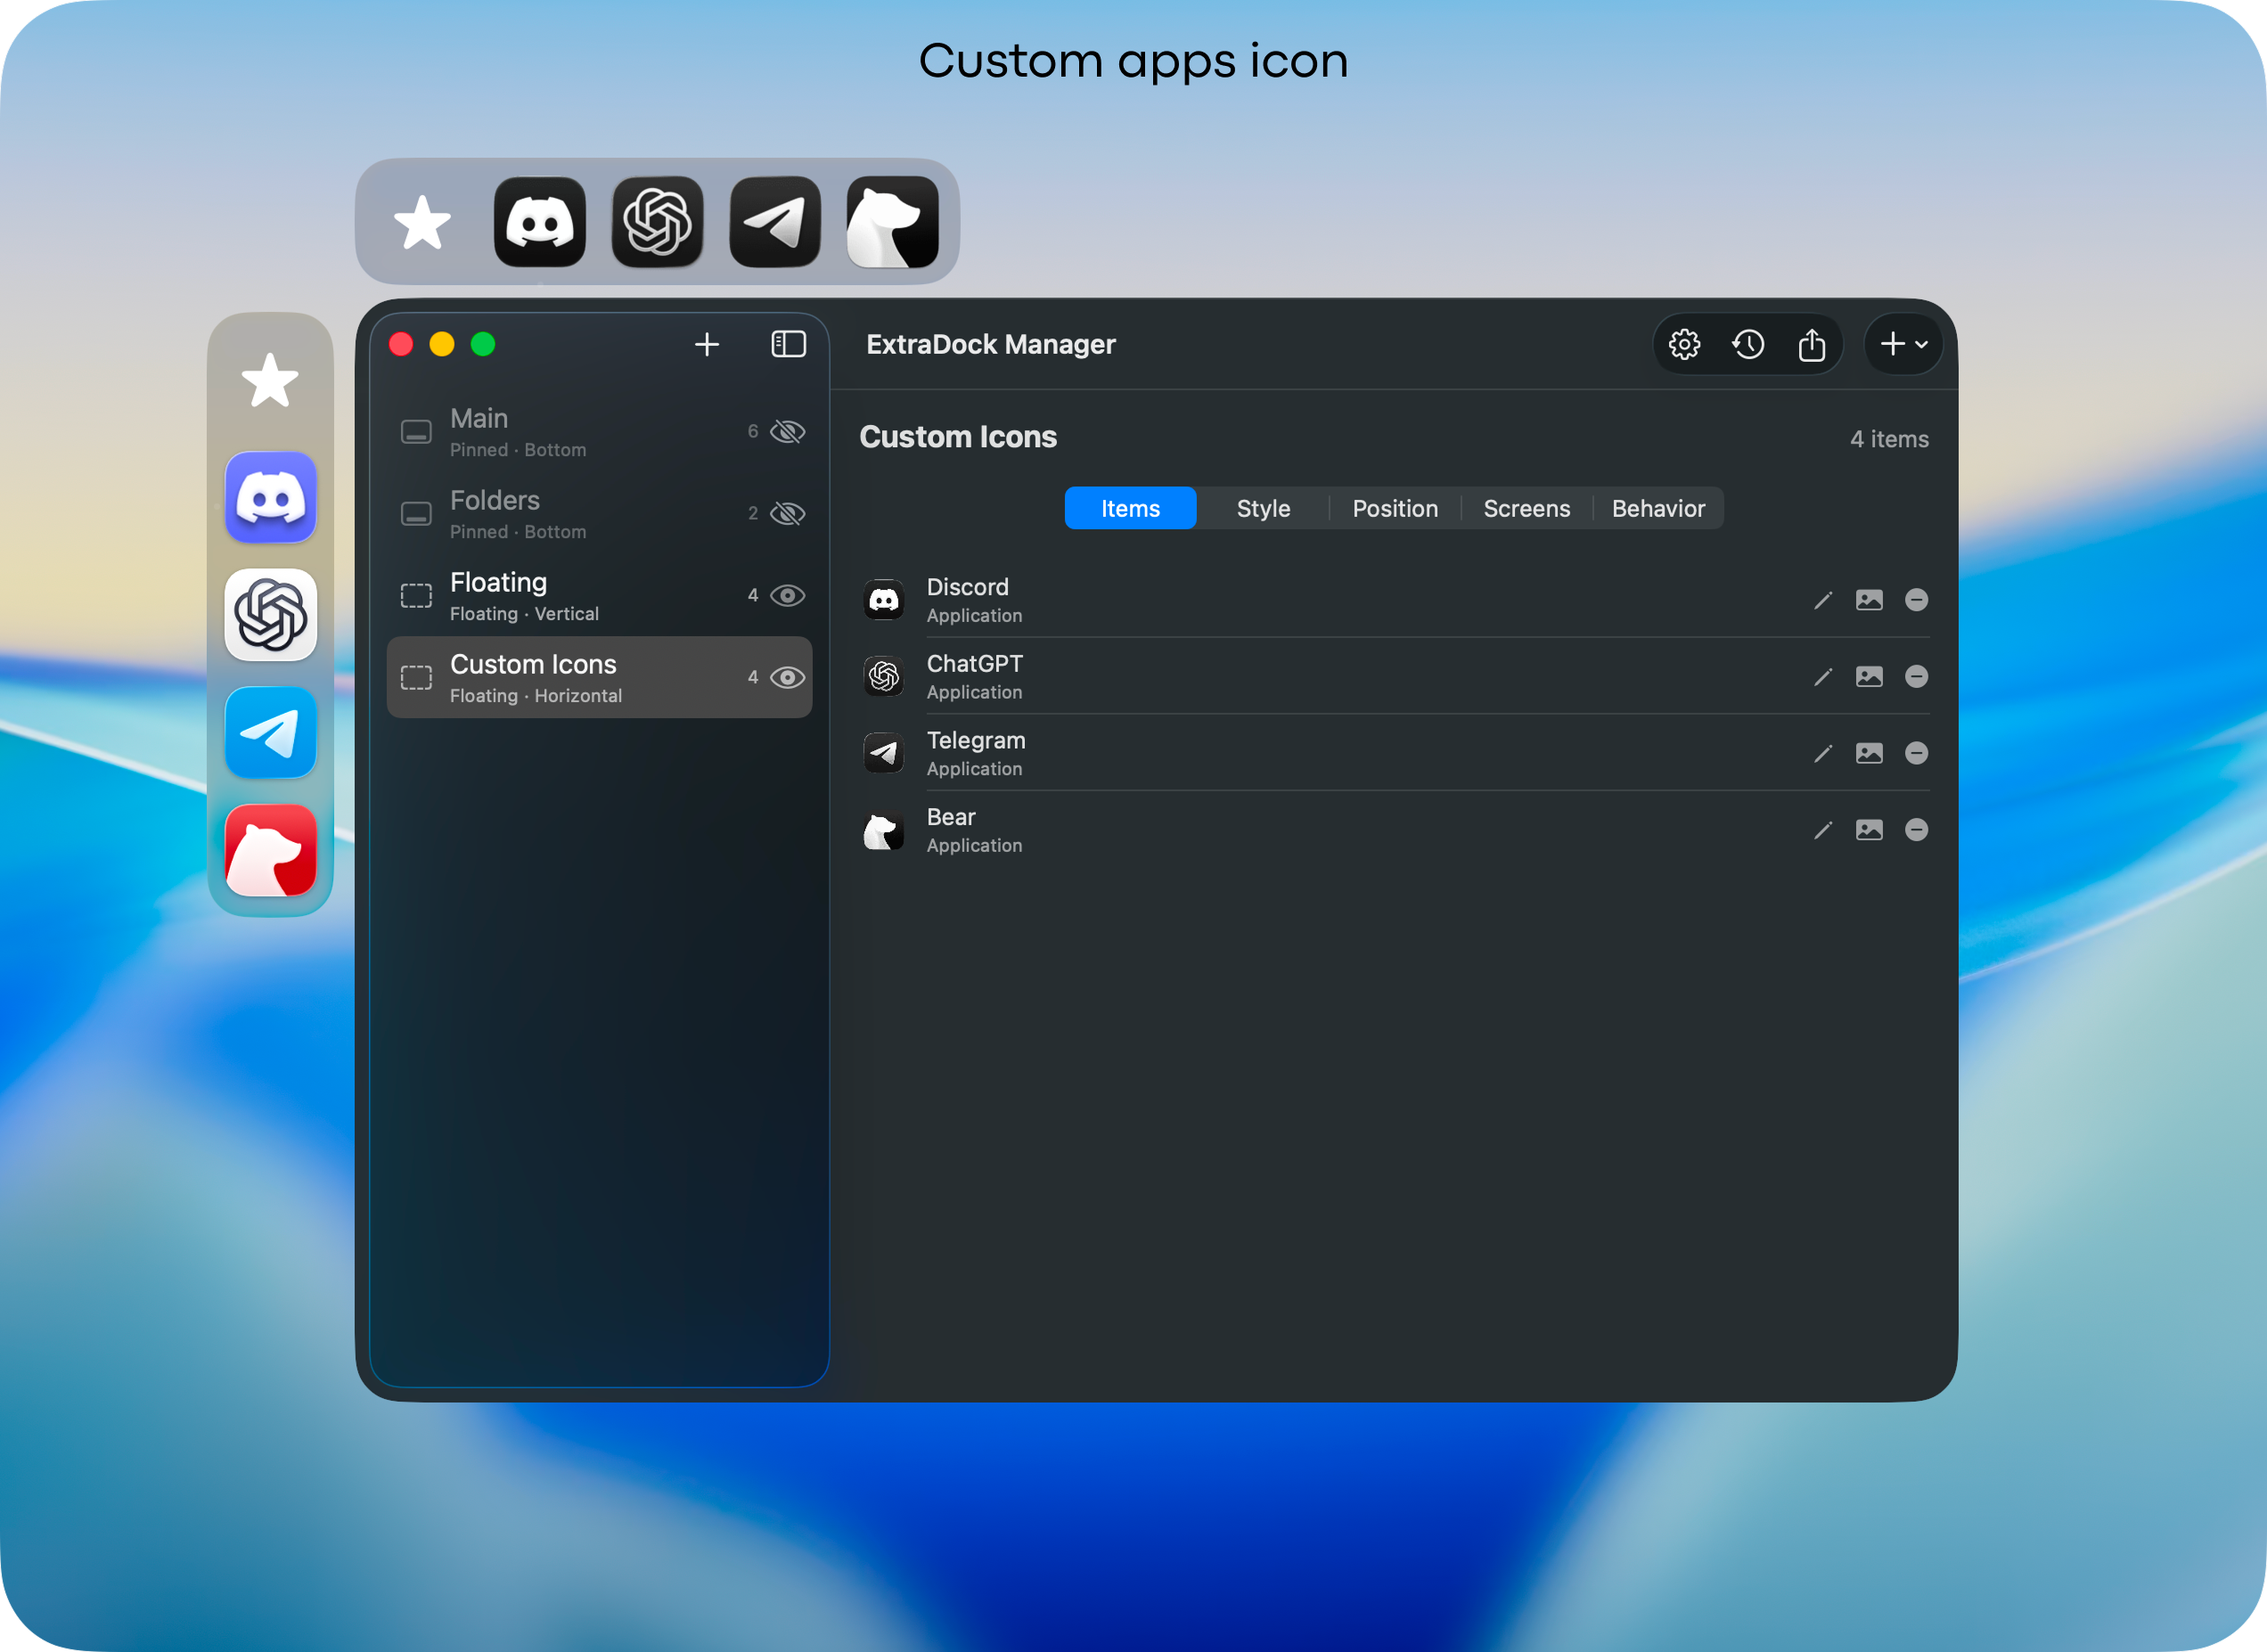Show the hidden Main dock
Screen dimensions: 2267x1652
788,432
